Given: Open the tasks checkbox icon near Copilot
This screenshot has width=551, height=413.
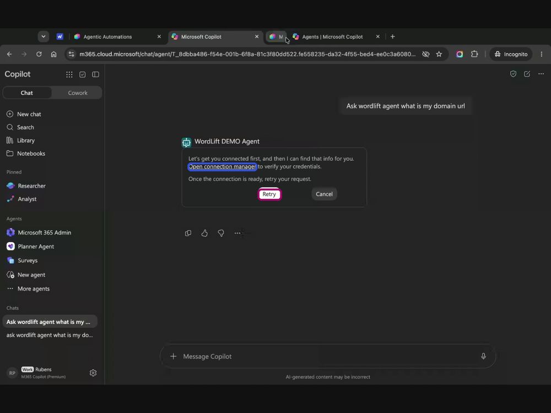Looking at the screenshot, I should click(x=82, y=74).
